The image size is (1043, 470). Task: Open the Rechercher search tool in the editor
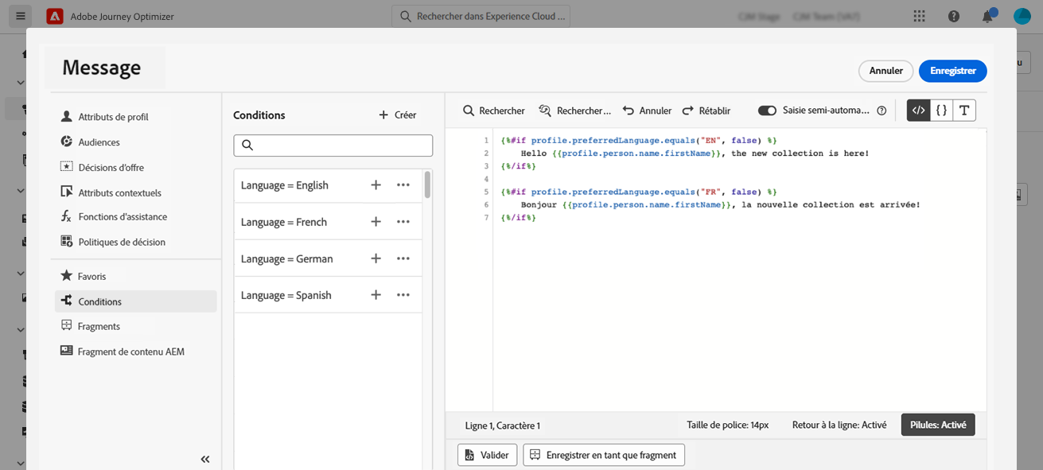[x=494, y=111]
